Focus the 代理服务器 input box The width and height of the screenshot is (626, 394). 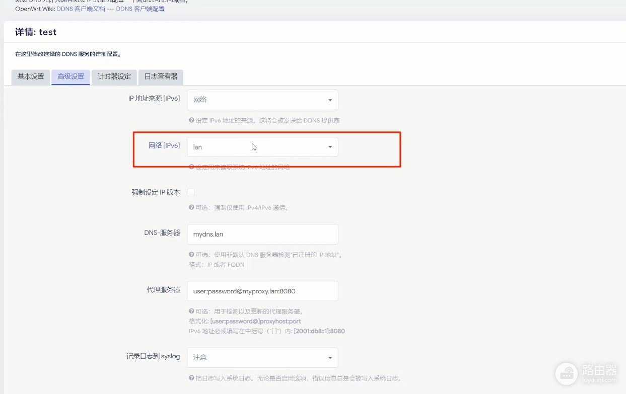pyautogui.click(x=262, y=291)
